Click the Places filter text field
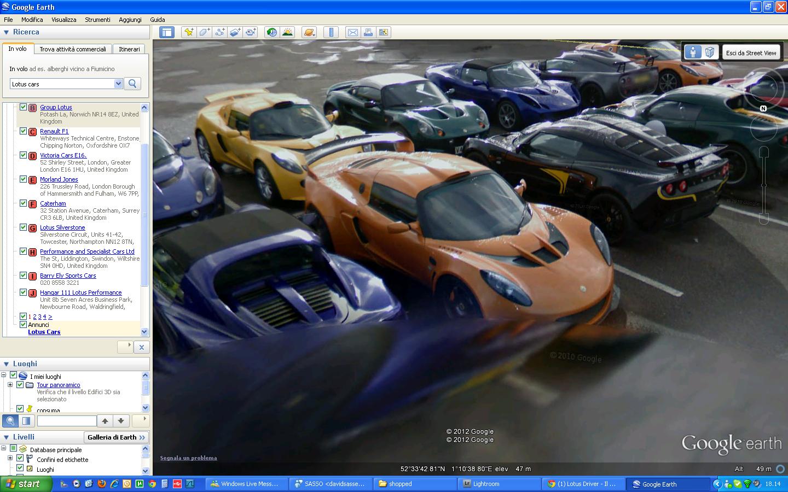Screen dimensions: 788x492 pyautogui.click(x=67, y=421)
